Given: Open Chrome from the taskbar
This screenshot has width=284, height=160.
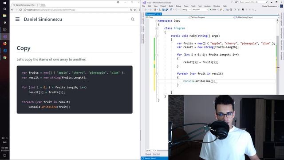Looking at the screenshot, I should (x=5, y=57).
